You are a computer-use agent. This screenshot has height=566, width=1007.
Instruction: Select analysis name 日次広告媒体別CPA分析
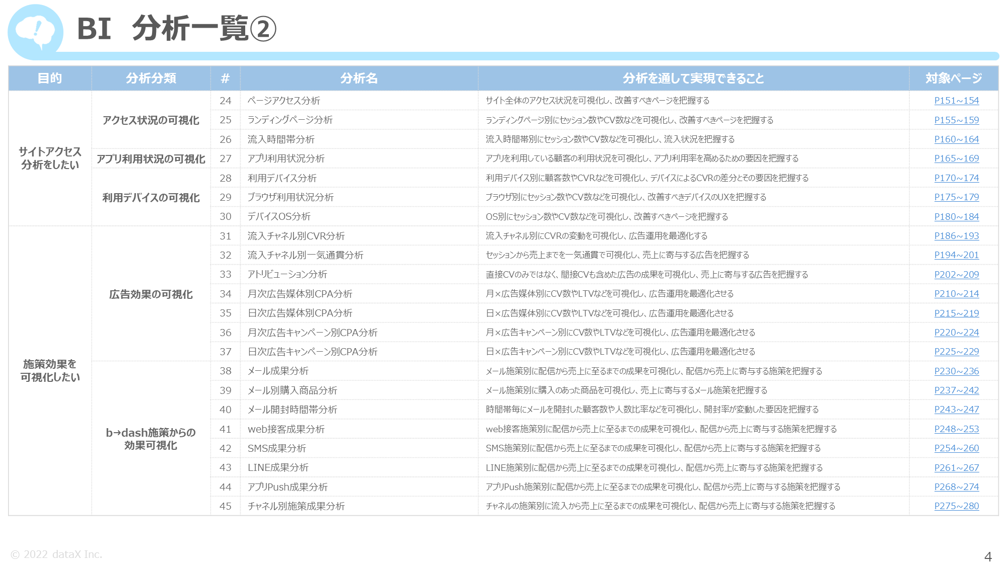(x=300, y=313)
